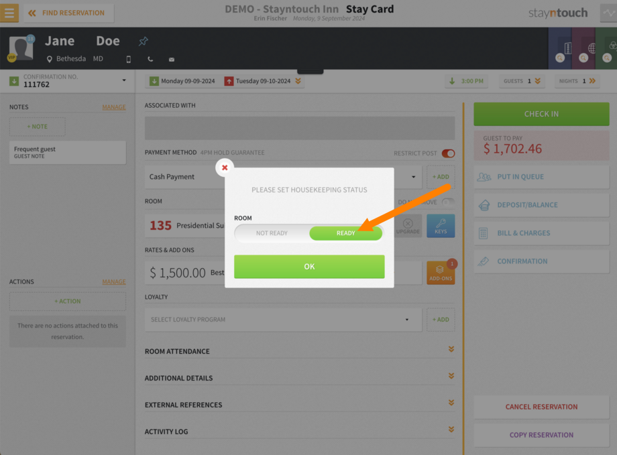The width and height of the screenshot is (617, 455).
Task: Put the reservation in queue
Action: [541, 177]
